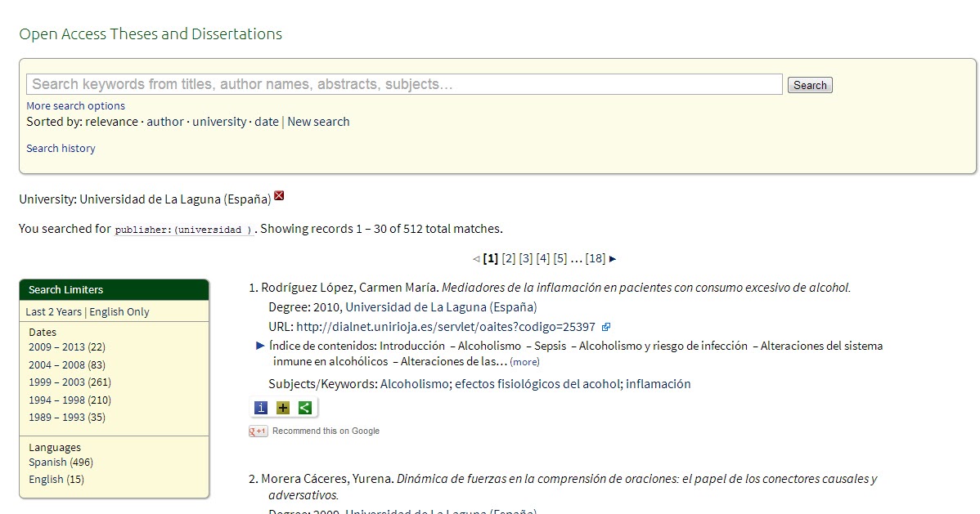Click the Search Limiters panel header
This screenshot has width=980, height=514.
(x=115, y=290)
